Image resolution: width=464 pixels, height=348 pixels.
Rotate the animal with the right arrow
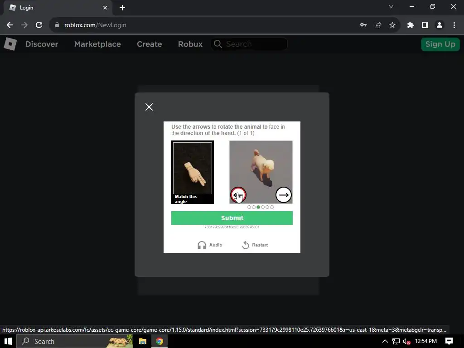(x=284, y=195)
